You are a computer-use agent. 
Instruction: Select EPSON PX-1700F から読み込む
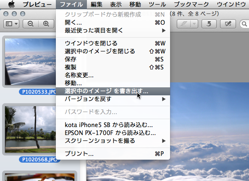113,133
